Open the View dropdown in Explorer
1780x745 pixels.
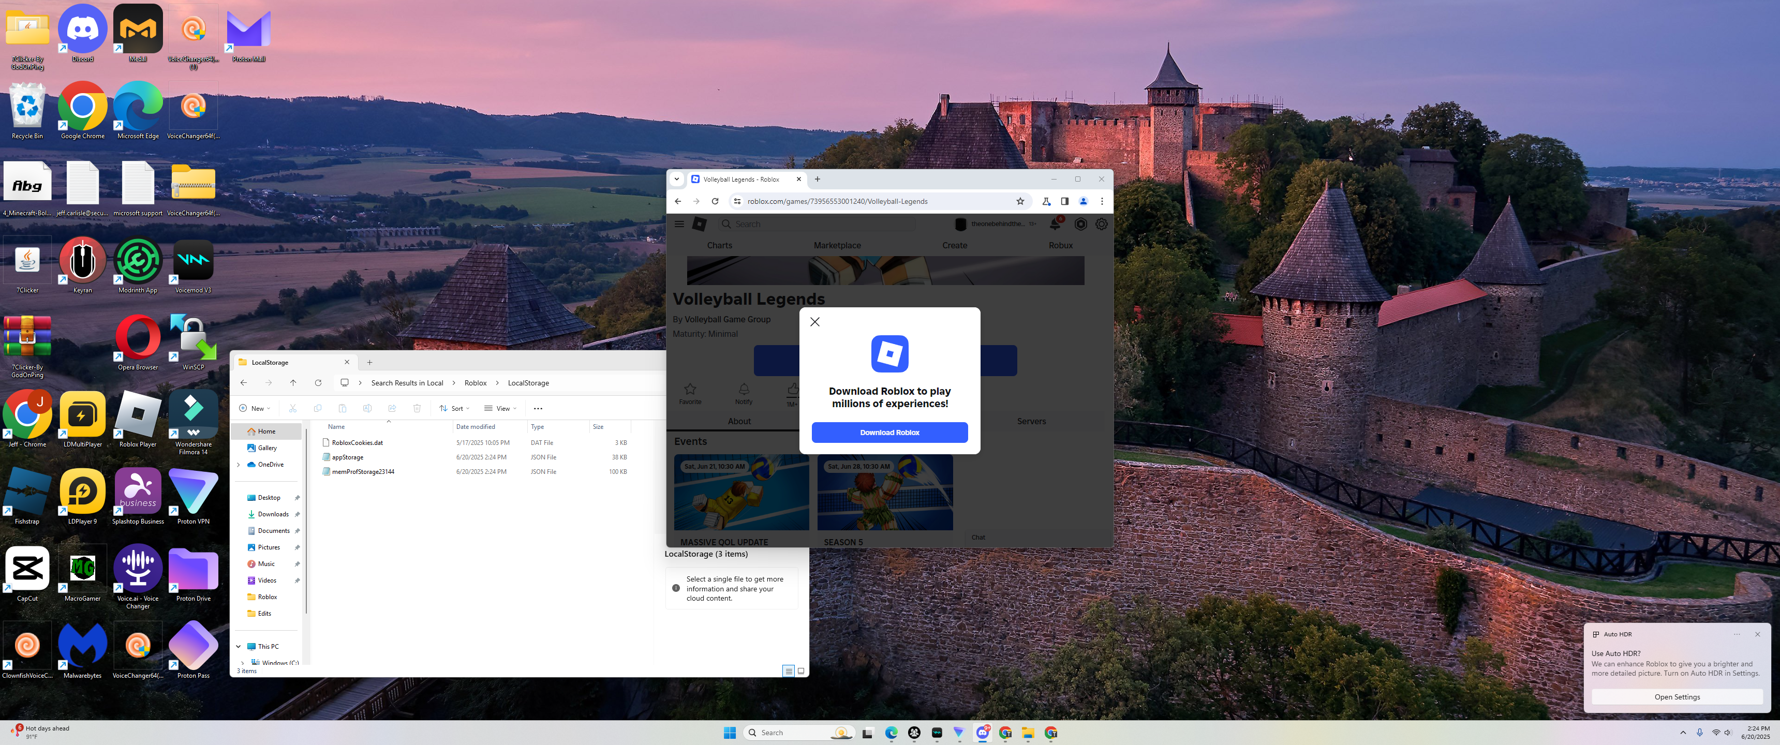(501, 408)
